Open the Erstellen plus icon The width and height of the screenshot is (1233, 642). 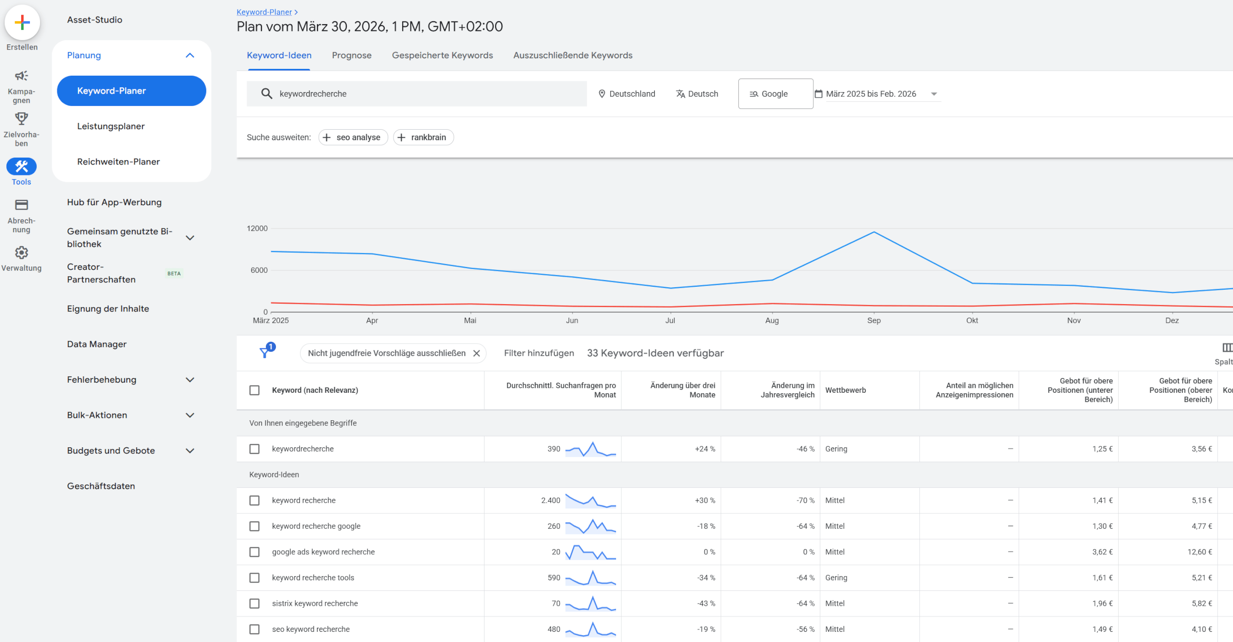pyautogui.click(x=22, y=22)
